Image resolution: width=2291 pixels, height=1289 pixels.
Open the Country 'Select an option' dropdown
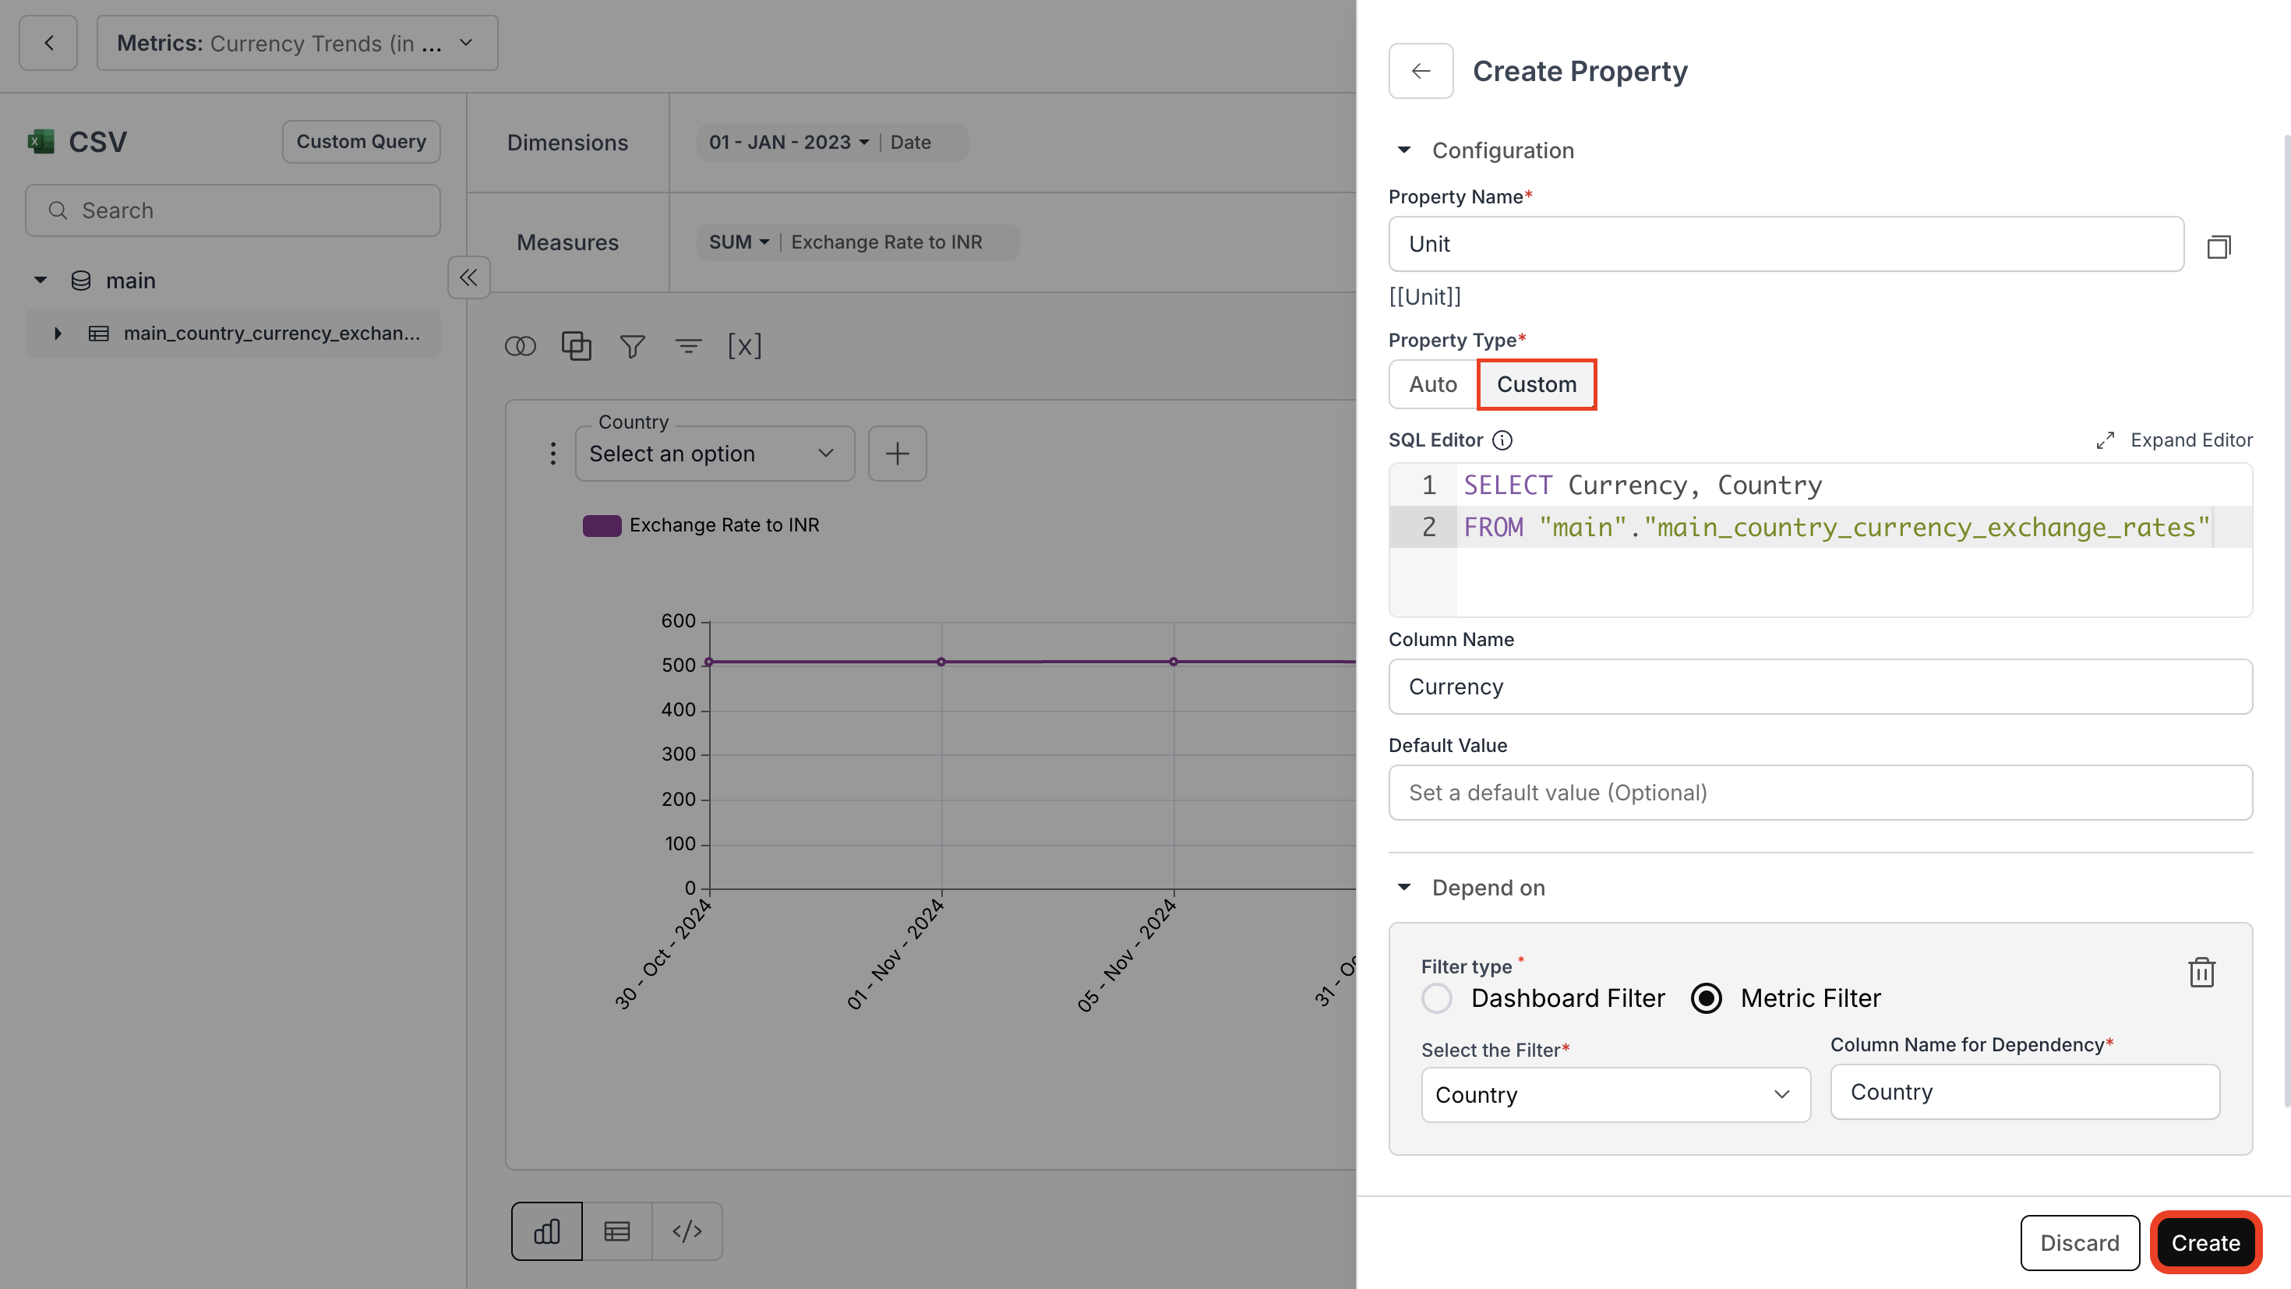pyautogui.click(x=714, y=454)
